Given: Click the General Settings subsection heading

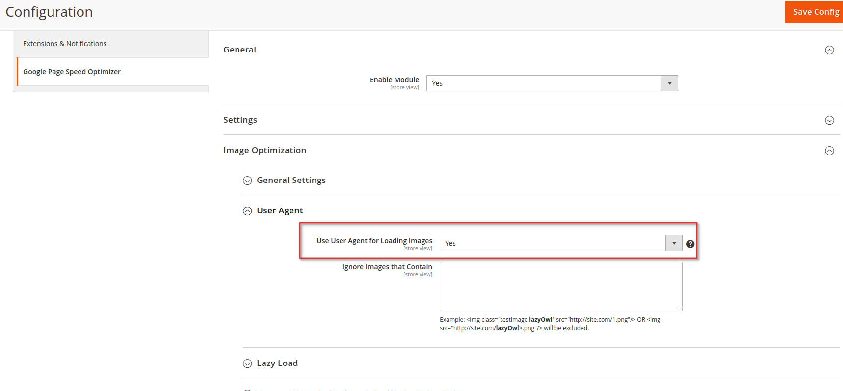Looking at the screenshot, I should tap(291, 180).
